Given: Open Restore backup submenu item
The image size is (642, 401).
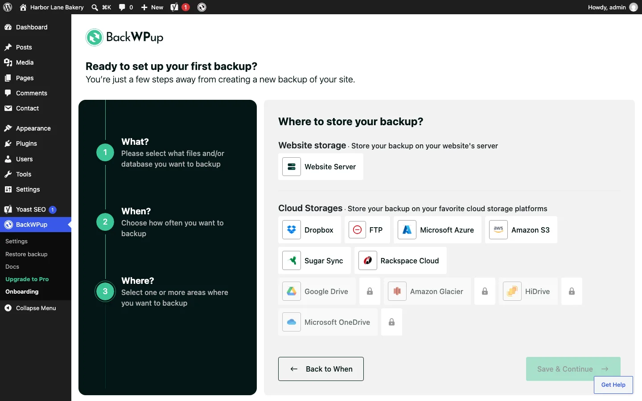Looking at the screenshot, I should tap(26, 254).
